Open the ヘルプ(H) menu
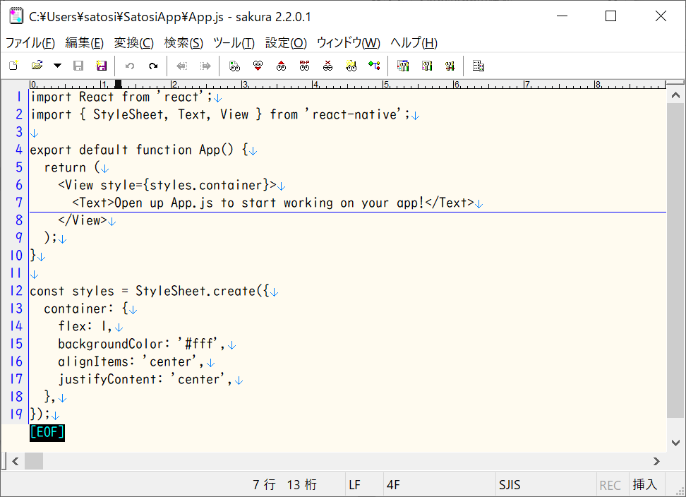The height and width of the screenshot is (497, 686). point(414,43)
